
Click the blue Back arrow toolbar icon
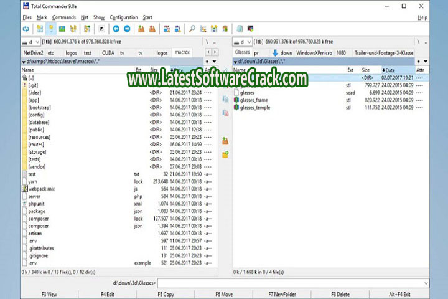tap(116, 29)
